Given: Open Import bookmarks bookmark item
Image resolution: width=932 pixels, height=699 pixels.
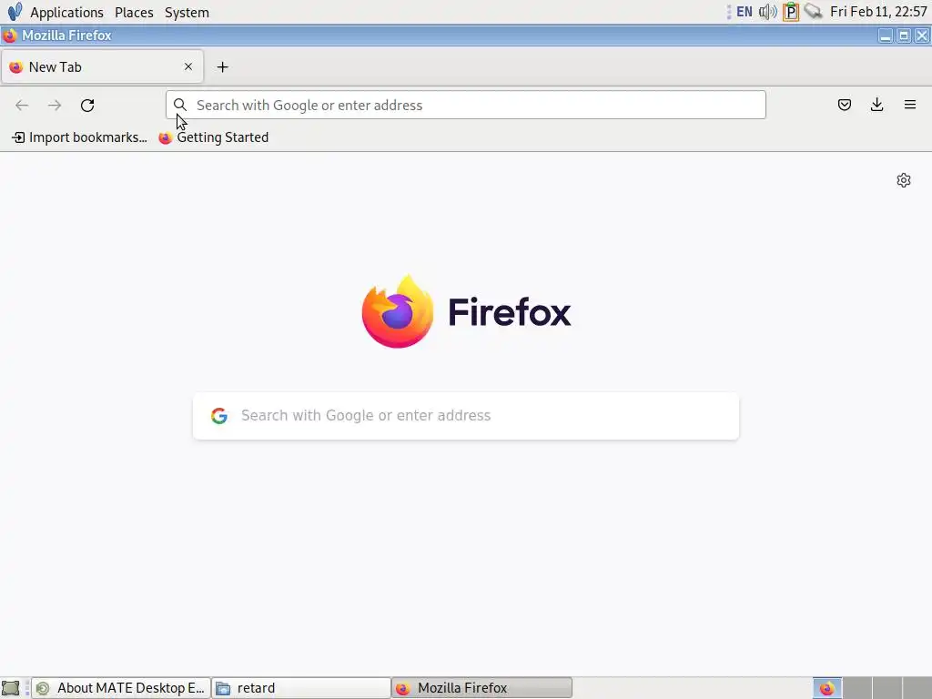Looking at the screenshot, I should coord(80,137).
